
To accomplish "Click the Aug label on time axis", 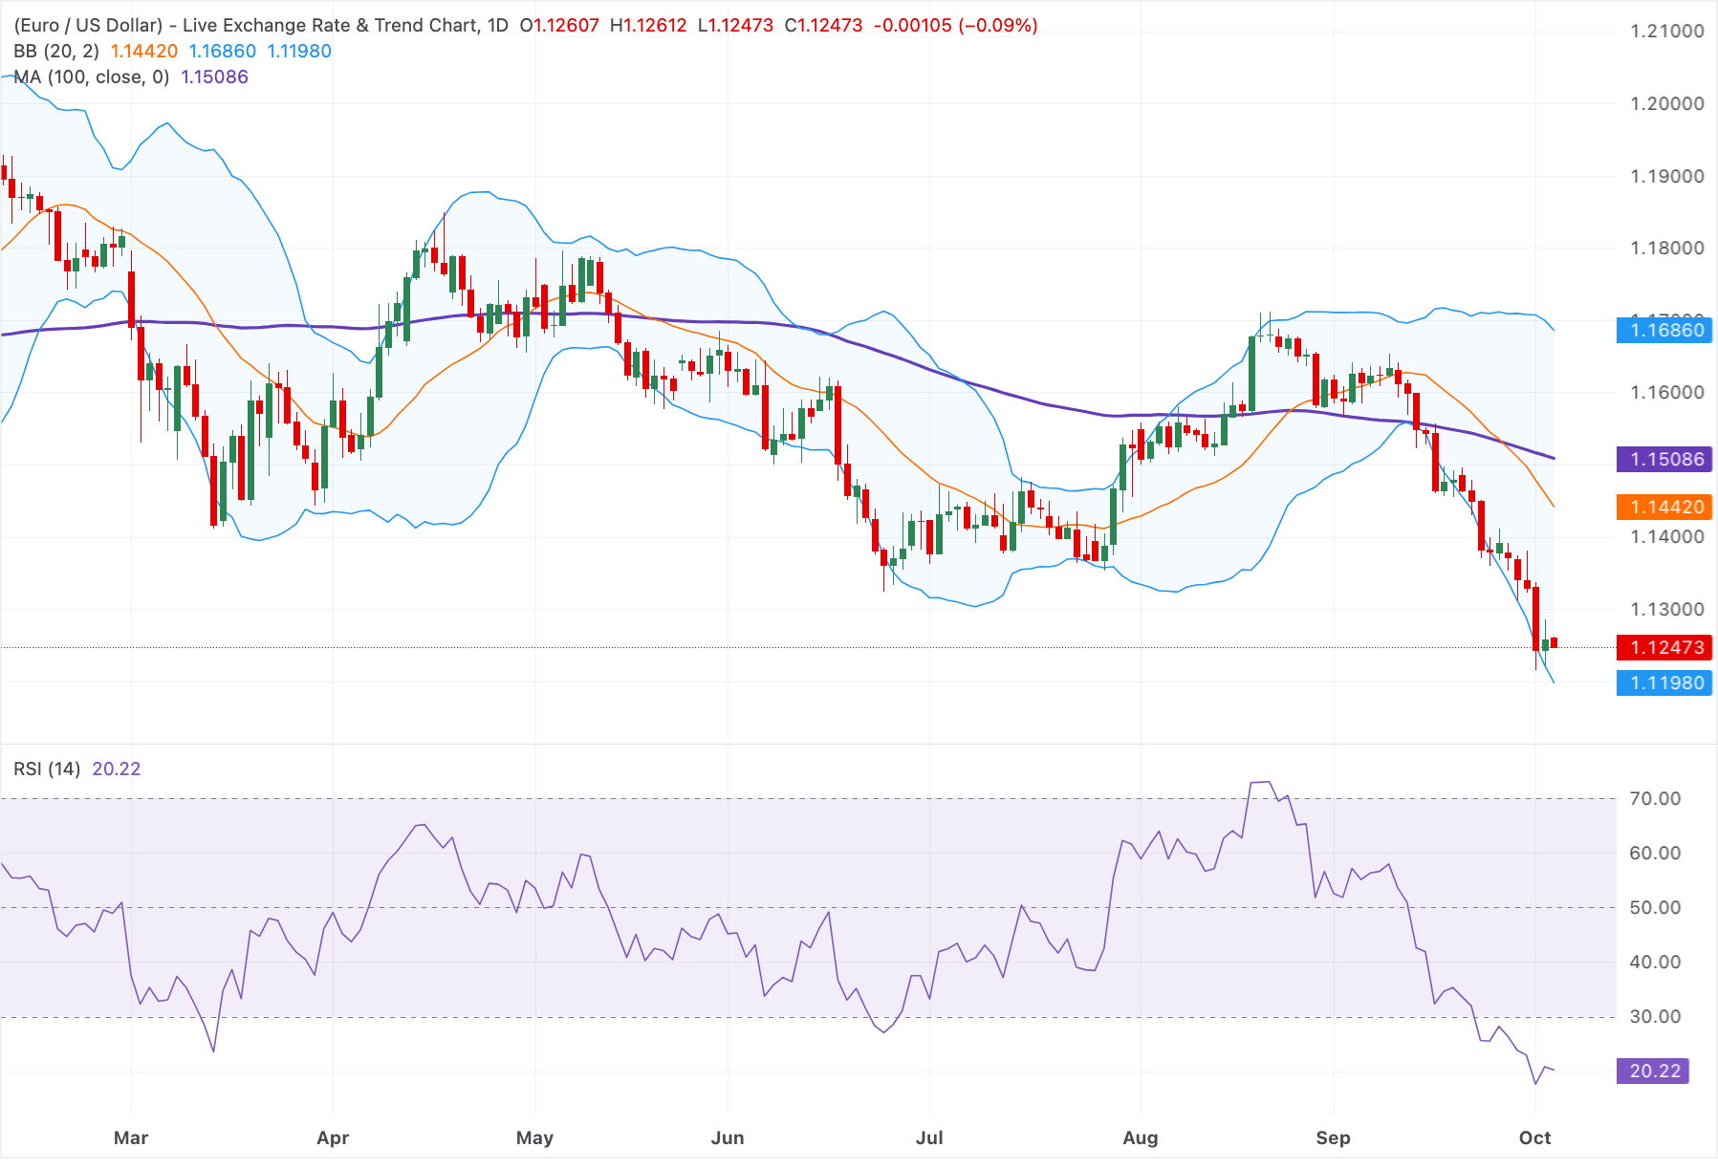I will click(x=1141, y=1138).
